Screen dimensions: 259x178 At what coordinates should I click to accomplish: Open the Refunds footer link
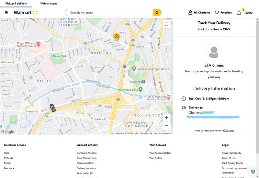[x=8, y=158]
